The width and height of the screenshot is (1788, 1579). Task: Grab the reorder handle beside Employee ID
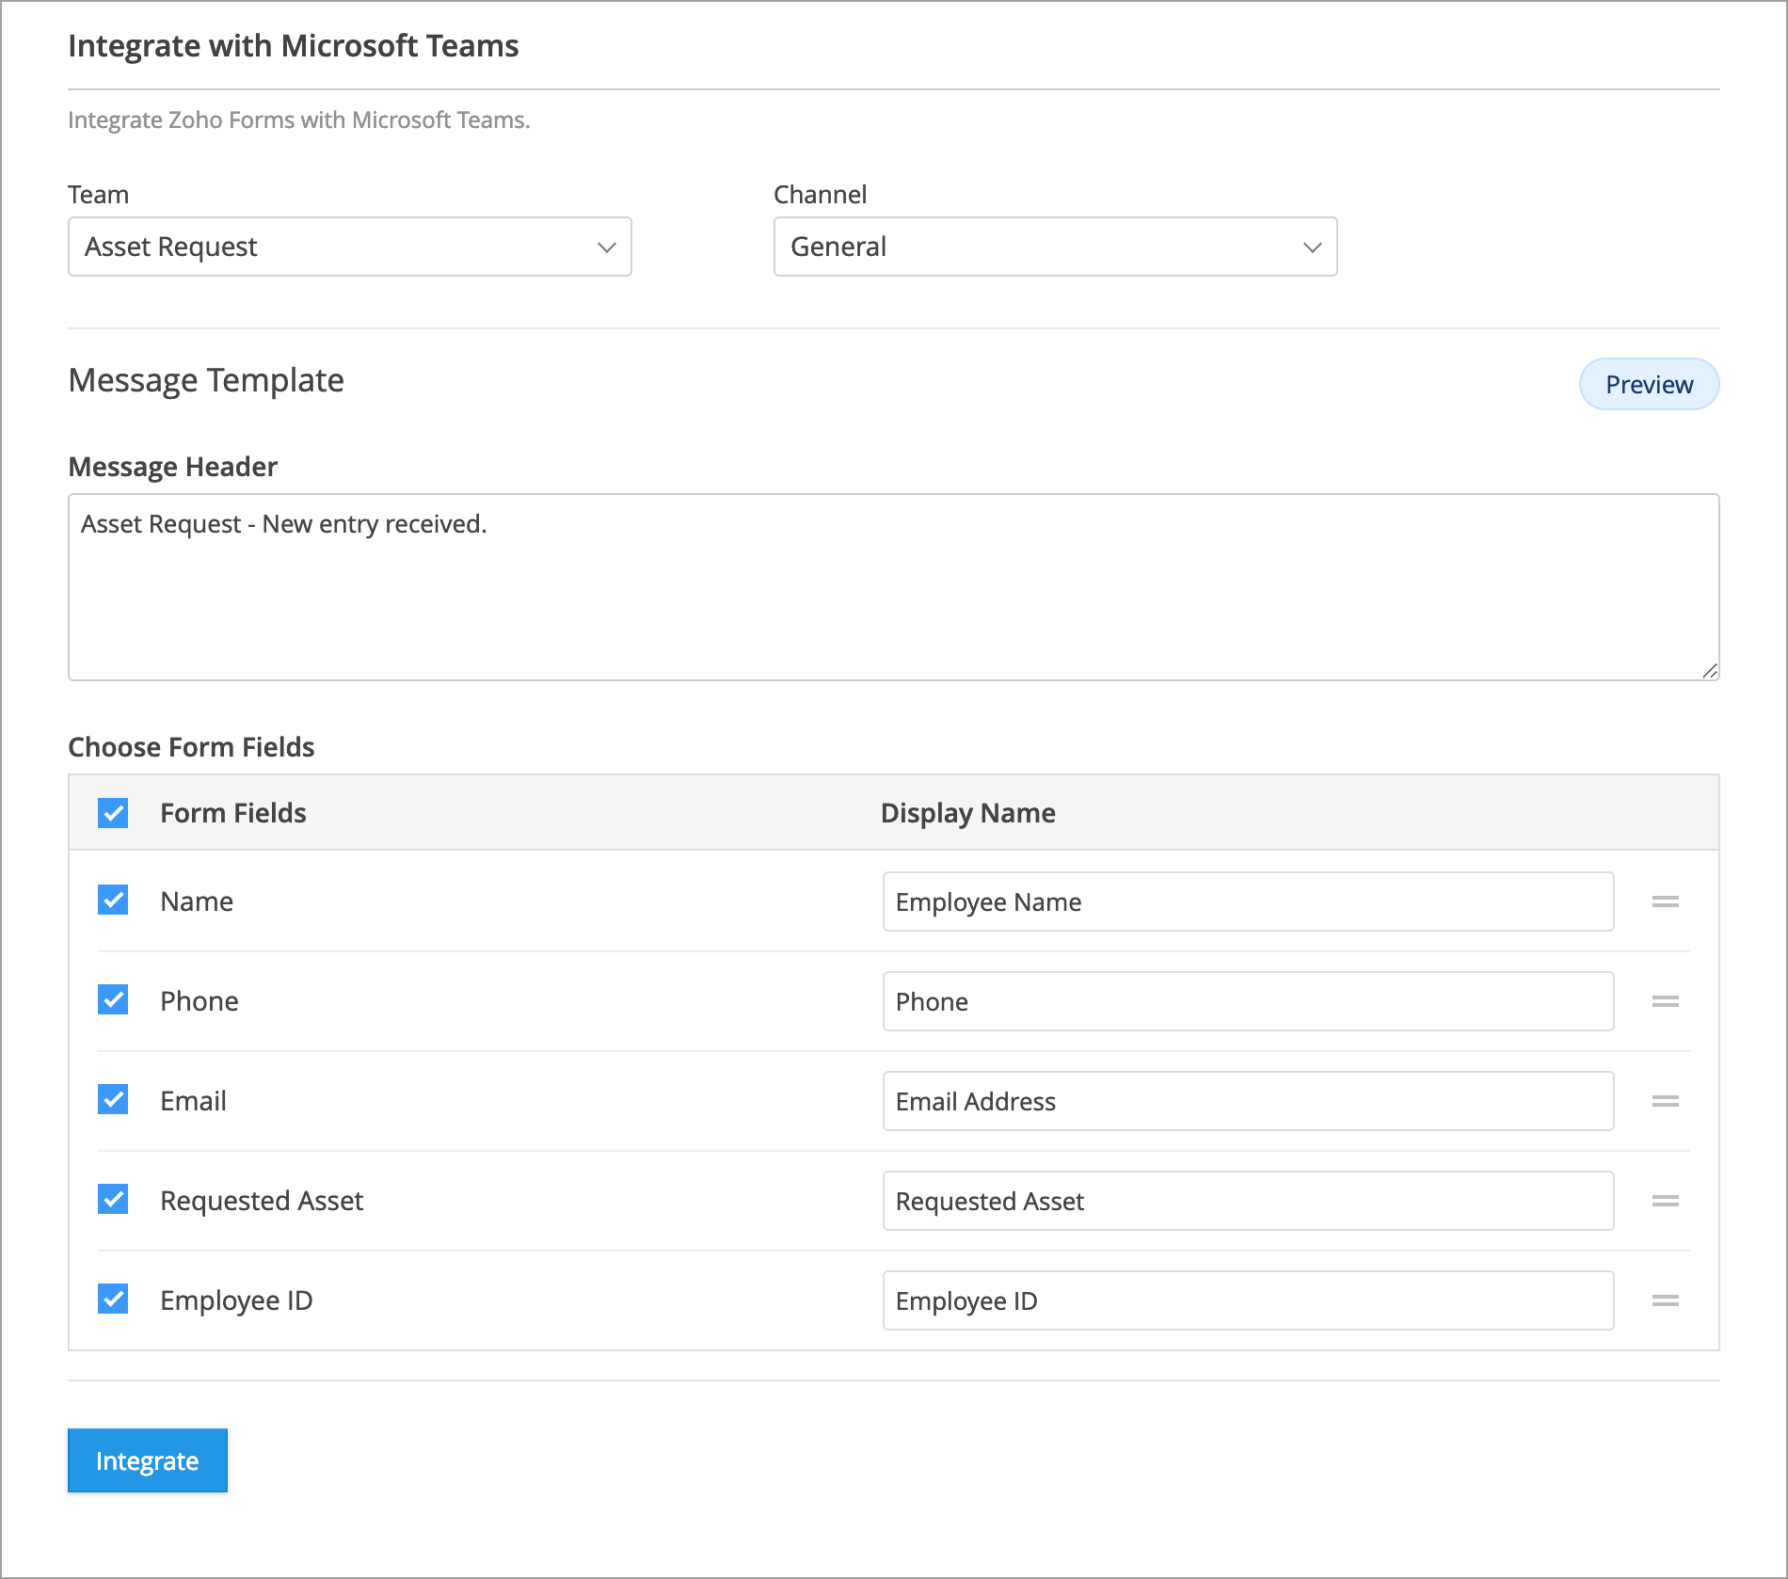point(1666,1300)
